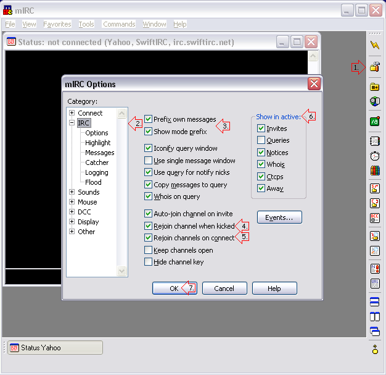
Task: Open the Channels folder (#+) icon
Action: (x=375, y=87)
